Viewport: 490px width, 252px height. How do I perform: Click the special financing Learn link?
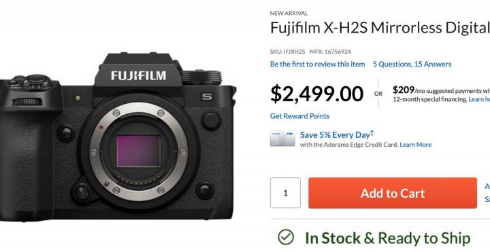tap(479, 99)
